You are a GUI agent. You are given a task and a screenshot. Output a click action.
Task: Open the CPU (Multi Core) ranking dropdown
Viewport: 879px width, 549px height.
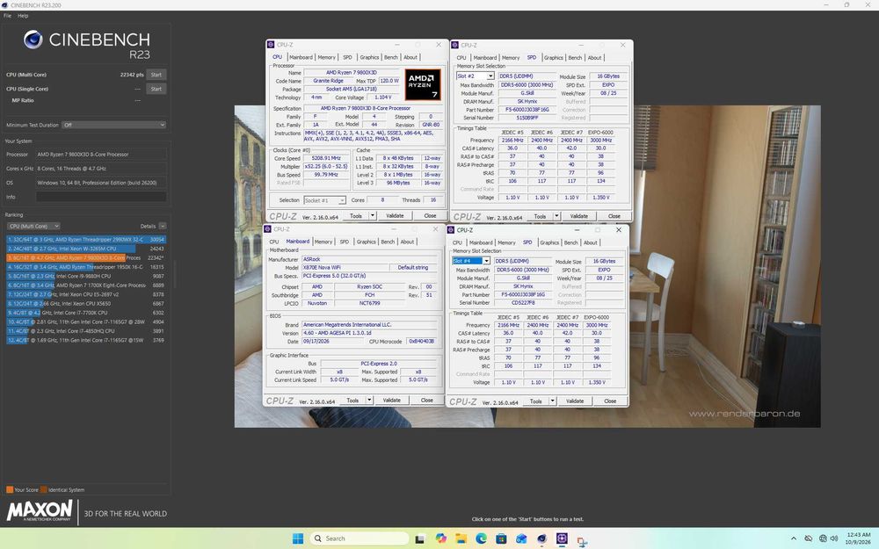[x=33, y=226]
